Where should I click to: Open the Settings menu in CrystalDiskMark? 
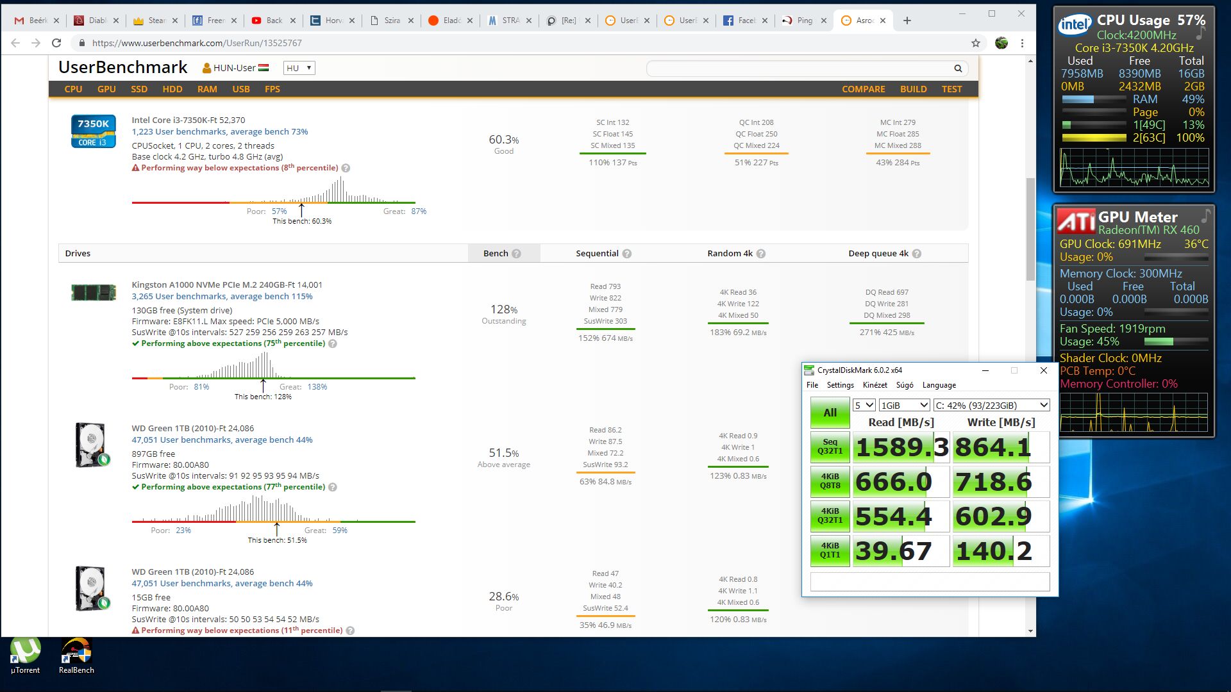pos(840,385)
